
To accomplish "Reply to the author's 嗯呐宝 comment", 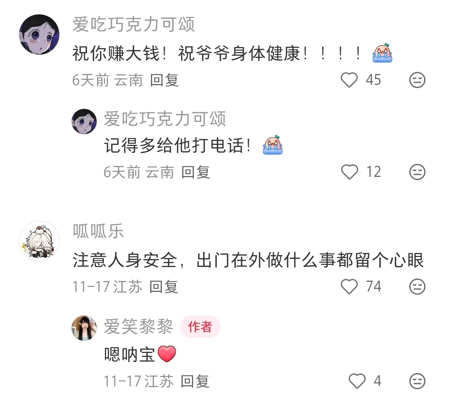I will 195,381.
